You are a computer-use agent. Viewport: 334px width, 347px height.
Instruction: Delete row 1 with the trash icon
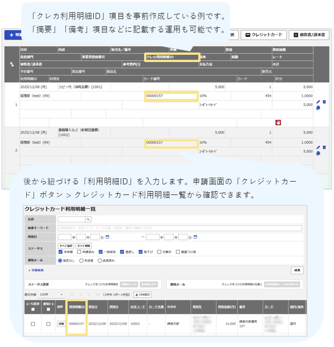325,102
